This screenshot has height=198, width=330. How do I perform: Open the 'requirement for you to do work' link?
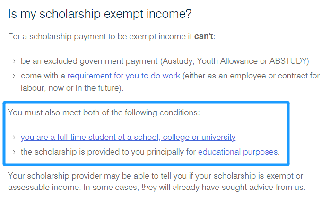[x=124, y=76]
